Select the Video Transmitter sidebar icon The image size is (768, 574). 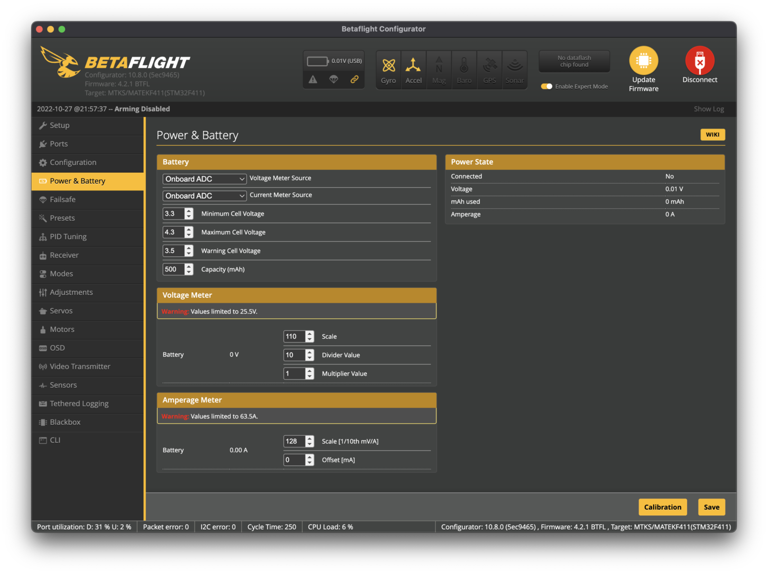[x=42, y=366]
